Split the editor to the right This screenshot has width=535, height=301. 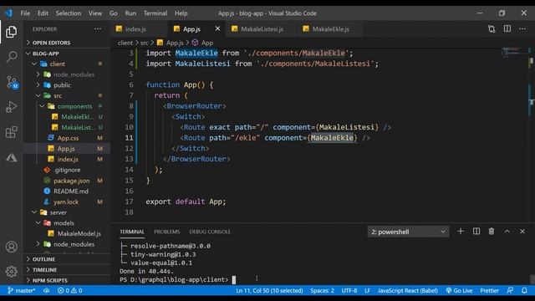[507, 28]
